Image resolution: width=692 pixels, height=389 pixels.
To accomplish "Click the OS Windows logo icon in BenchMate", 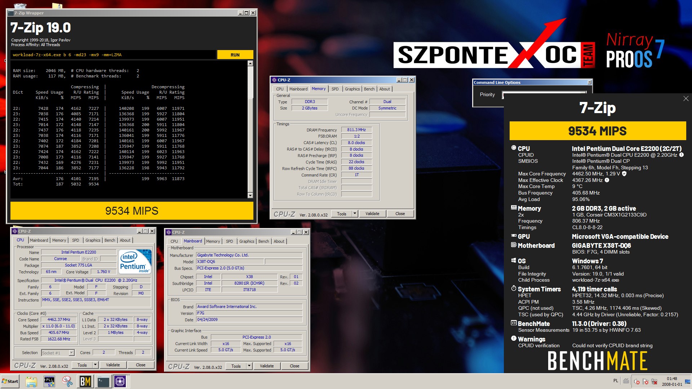I will click(514, 260).
